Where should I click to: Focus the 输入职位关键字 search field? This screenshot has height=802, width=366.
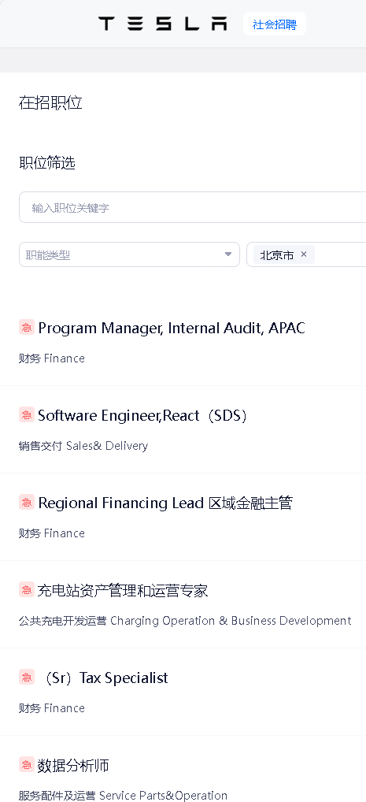pyautogui.click(x=193, y=208)
